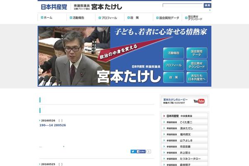This screenshot has height=166, width=249.
Task: Open 日本共産党 中央委員会 sidebar link
Action: 184,116
